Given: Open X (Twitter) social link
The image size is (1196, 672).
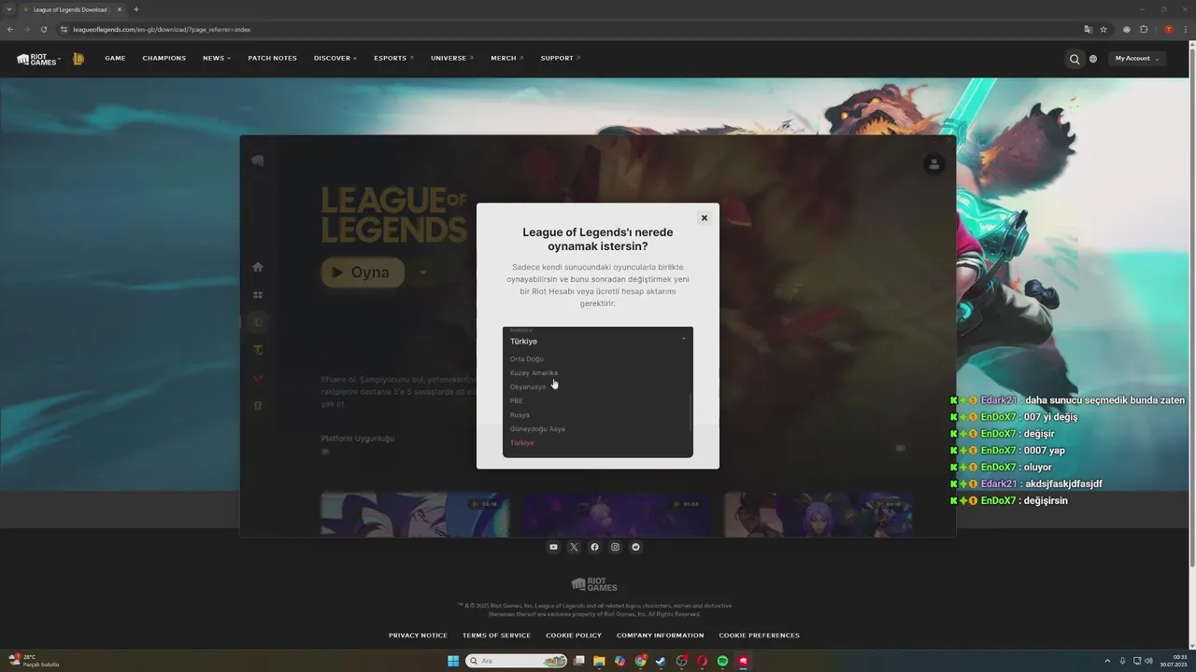Looking at the screenshot, I should 574,547.
